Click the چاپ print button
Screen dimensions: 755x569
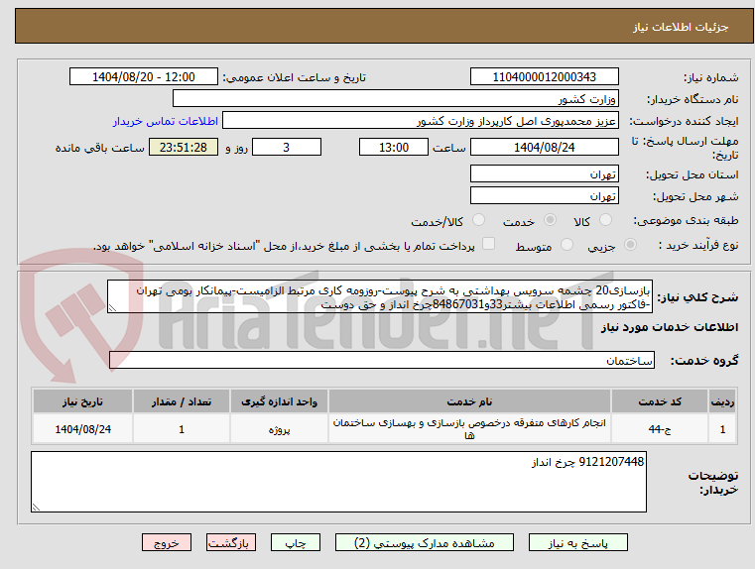click(296, 542)
